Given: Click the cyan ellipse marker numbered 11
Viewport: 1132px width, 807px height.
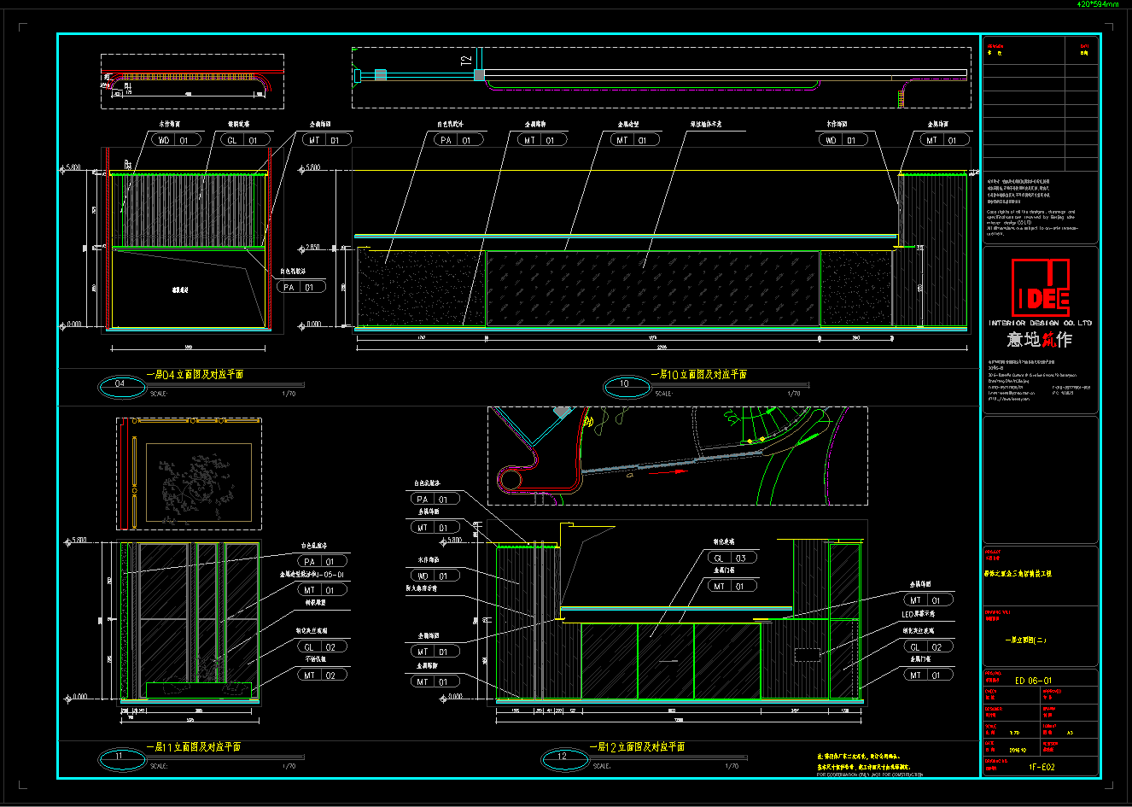Looking at the screenshot, I should [x=122, y=759].
